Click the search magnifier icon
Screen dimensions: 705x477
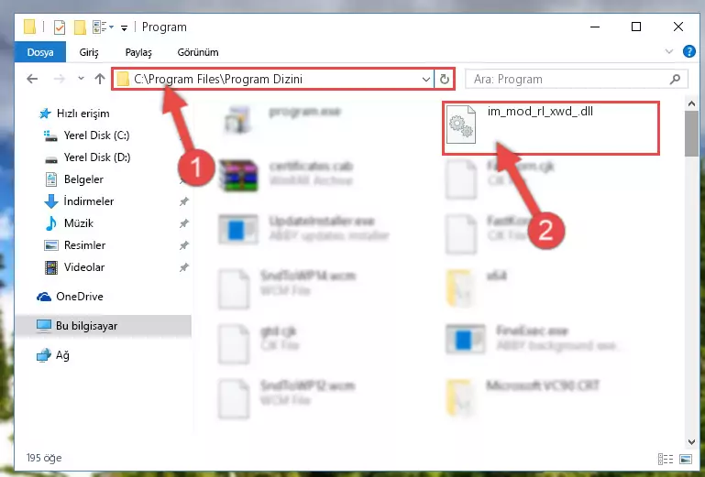pyautogui.click(x=675, y=80)
